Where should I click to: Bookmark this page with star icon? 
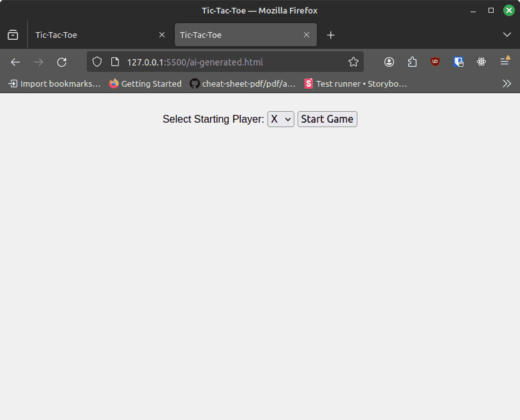click(353, 62)
